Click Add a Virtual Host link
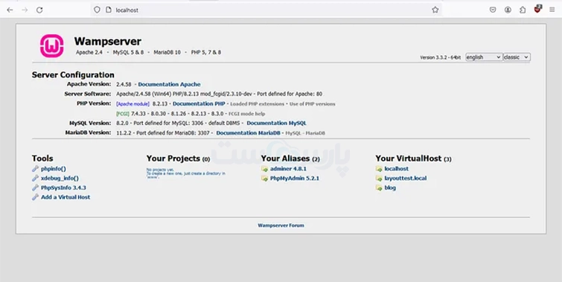This screenshot has height=282, width=562. pyautogui.click(x=66, y=197)
